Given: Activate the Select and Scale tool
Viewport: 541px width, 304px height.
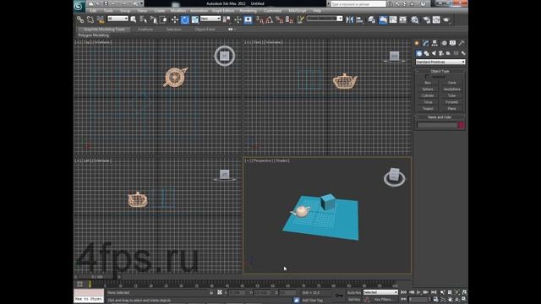Looking at the screenshot, I should 195,19.
